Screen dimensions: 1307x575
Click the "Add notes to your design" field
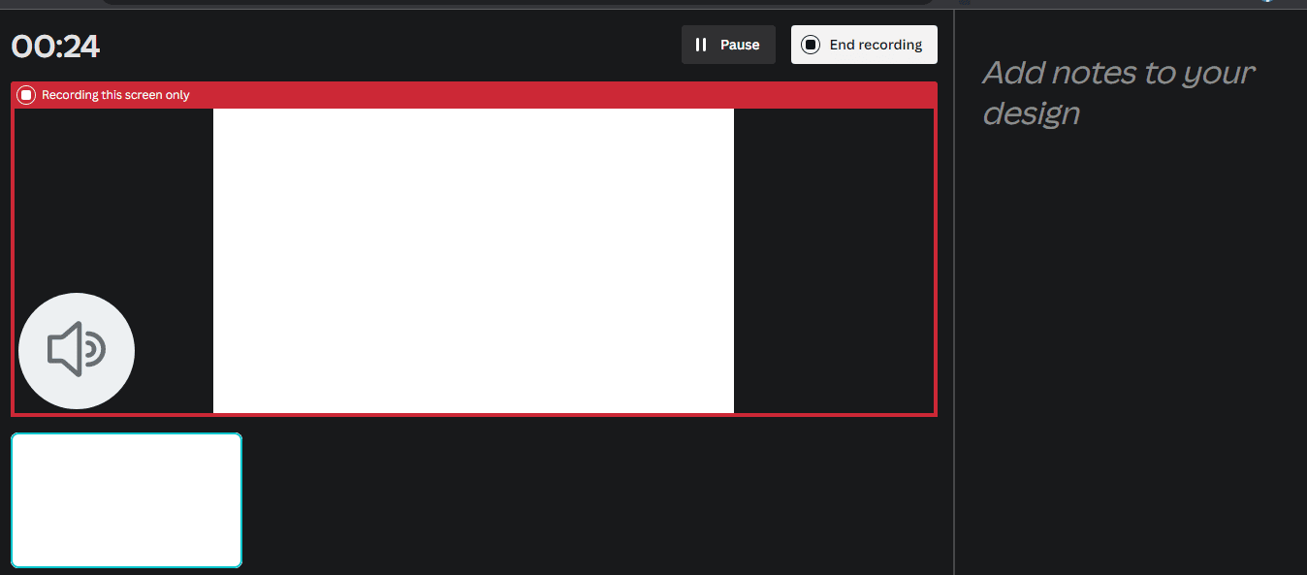(x=1118, y=92)
